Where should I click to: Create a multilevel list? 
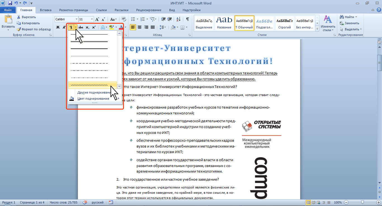point(153,19)
